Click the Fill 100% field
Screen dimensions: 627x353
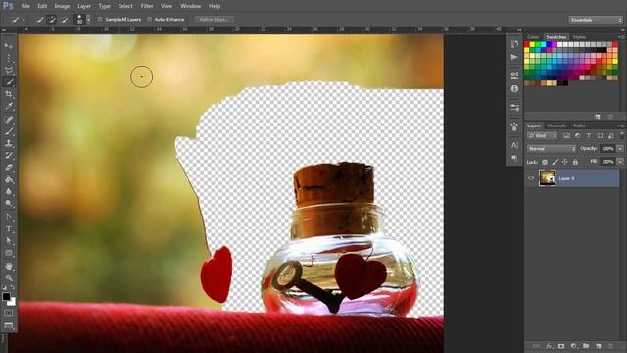click(608, 162)
